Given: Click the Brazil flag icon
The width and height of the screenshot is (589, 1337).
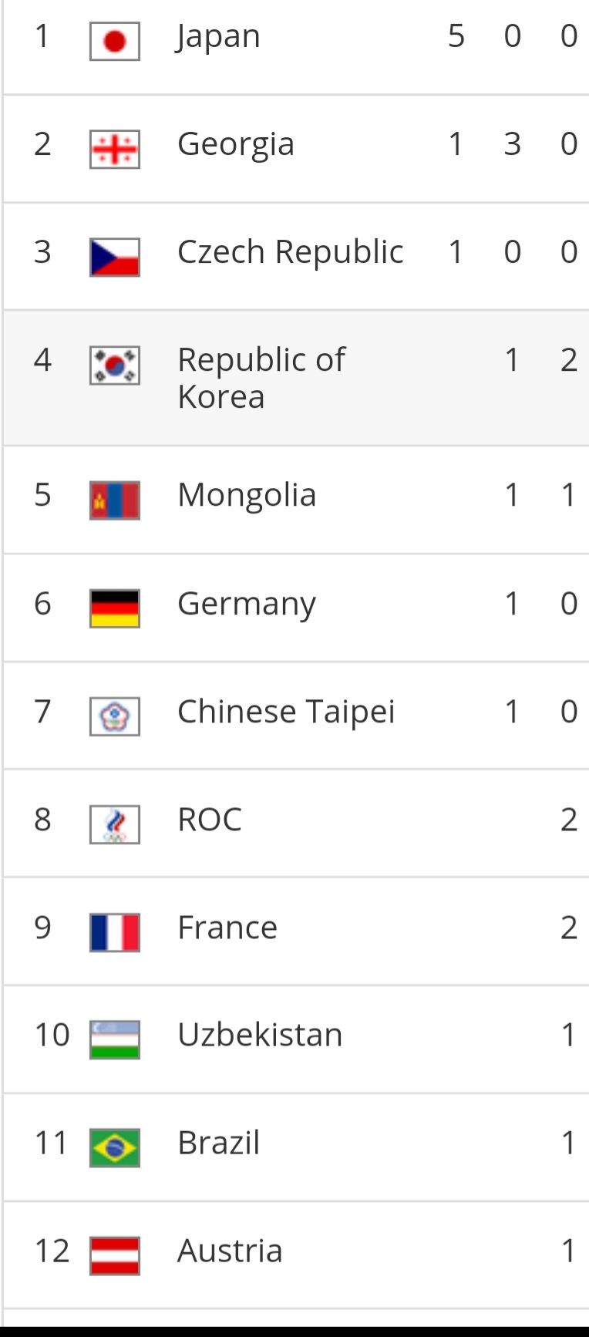Looking at the screenshot, I should click(x=115, y=1148).
